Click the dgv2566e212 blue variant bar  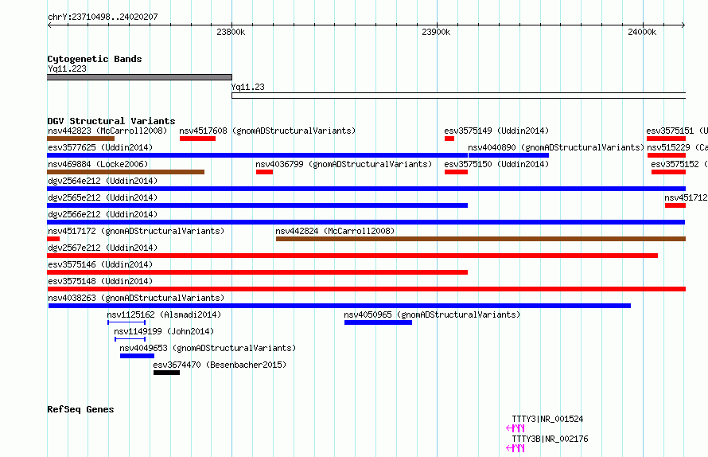[x=366, y=222]
